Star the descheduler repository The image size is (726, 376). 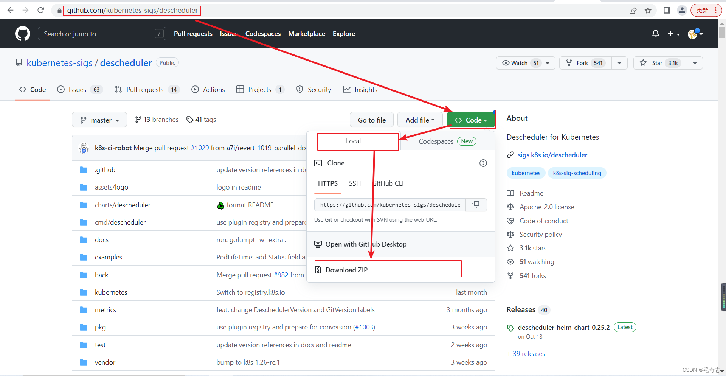661,63
